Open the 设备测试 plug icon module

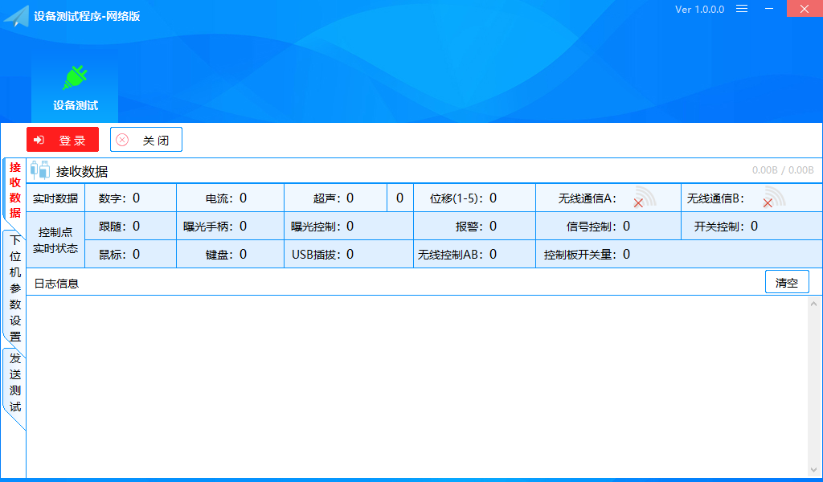(75, 88)
